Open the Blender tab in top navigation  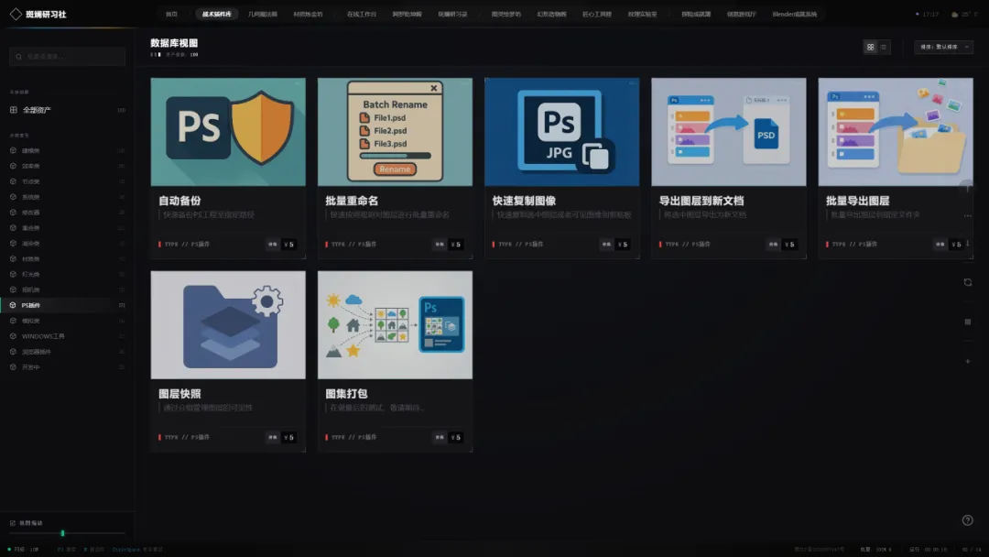(794, 14)
